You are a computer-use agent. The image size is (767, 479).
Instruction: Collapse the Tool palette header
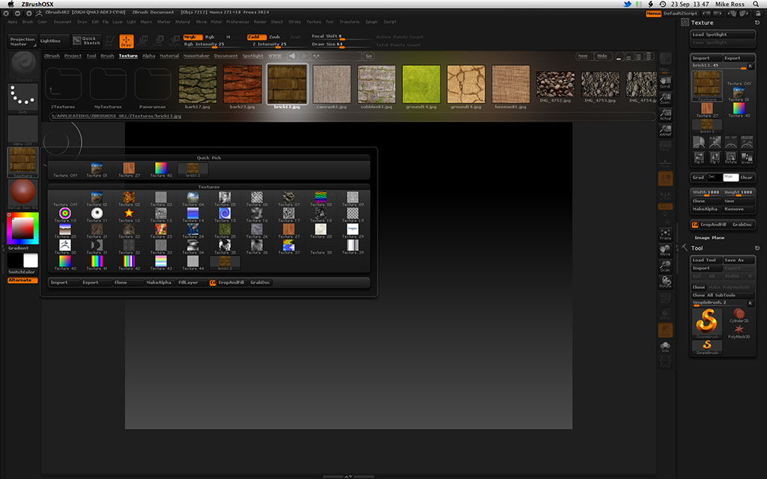tap(697, 248)
